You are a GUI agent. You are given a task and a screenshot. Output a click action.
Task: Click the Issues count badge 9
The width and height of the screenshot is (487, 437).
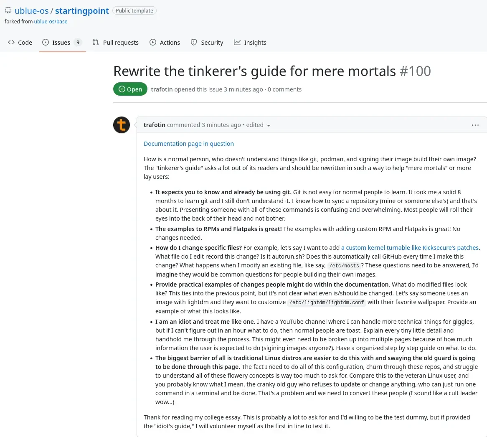coord(78,42)
